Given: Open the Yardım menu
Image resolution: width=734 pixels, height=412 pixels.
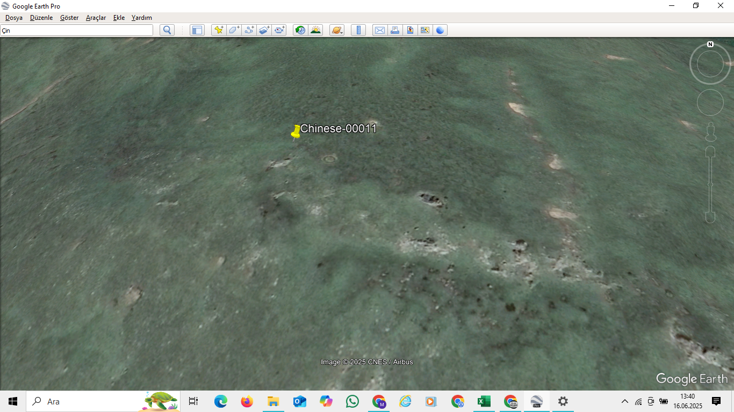Looking at the screenshot, I should pyautogui.click(x=142, y=18).
